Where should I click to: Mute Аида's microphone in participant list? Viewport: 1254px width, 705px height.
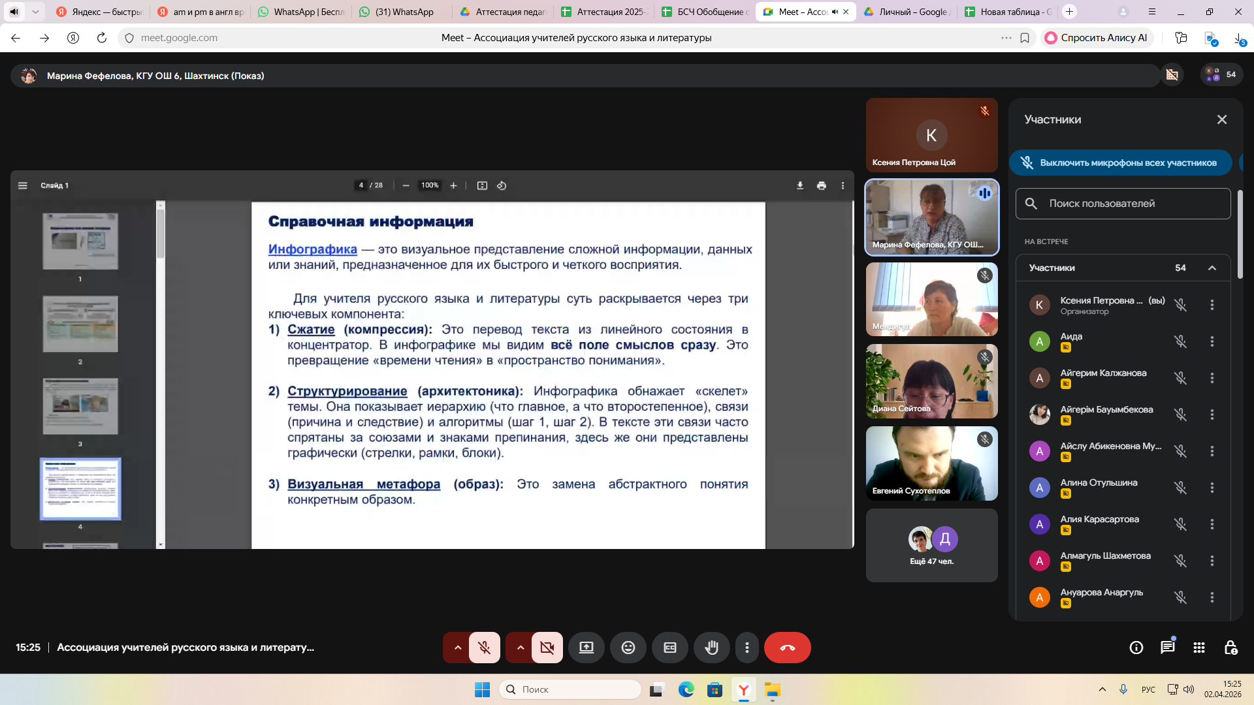tap(1180, 341)
